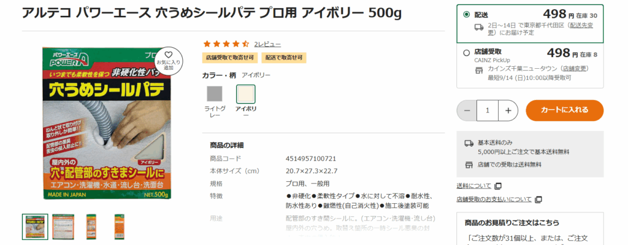Open the 2レビュー reviews link
This screenshot has height=245, width=628.
click(267, 44)
